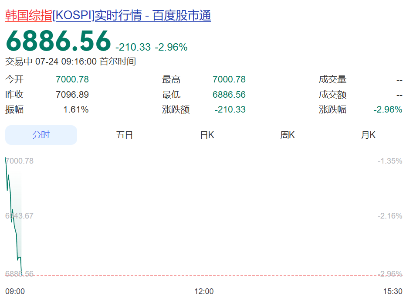The width and height of the screenshot is (413, 301).
Task: Click the large 6886.56 index price
Action: [x=58, y=41]
